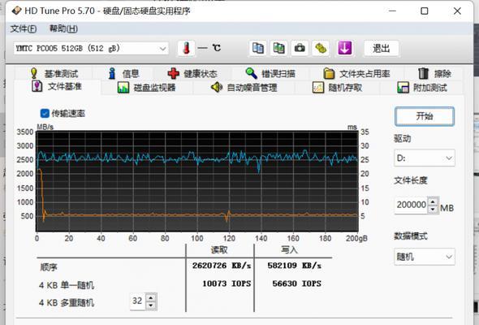Decrease 文件长度 value with down arrow
Image resolution: width=479 pixels, height=325 pixels.
tap(433, 210)
